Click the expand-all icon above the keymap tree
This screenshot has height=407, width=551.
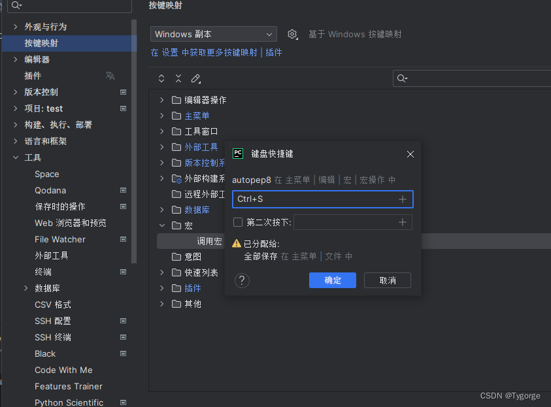click(161, 78)
